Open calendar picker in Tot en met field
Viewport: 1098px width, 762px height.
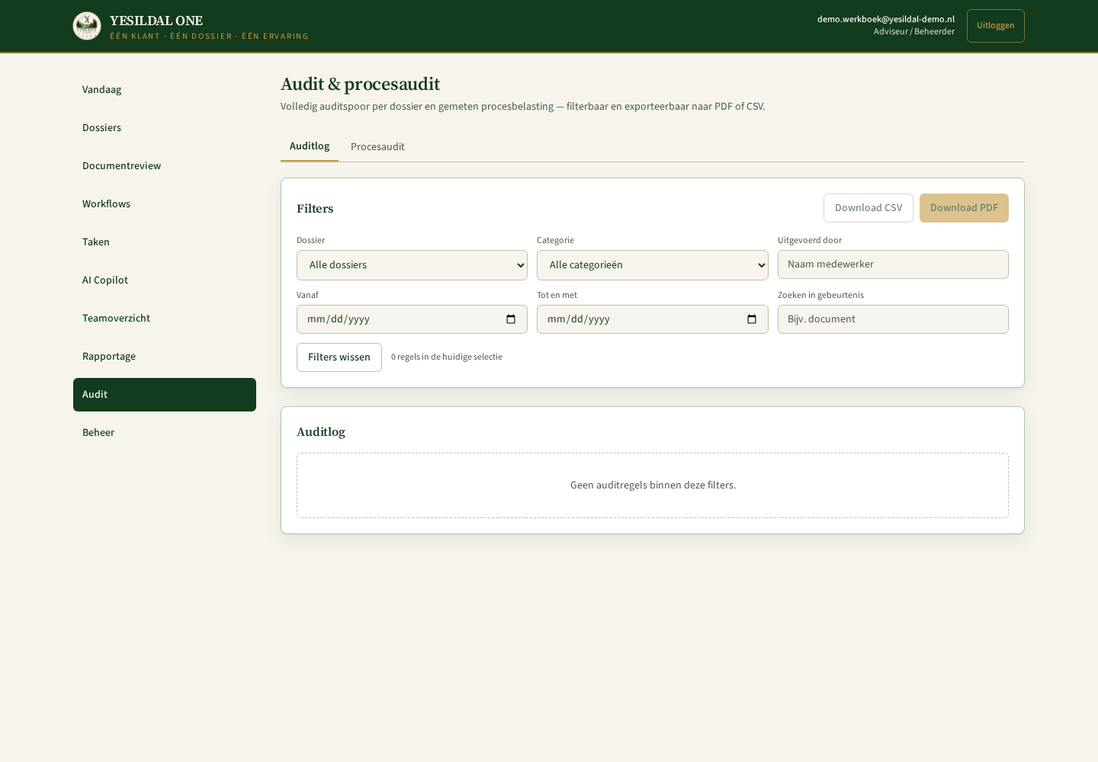coord(752,319)
